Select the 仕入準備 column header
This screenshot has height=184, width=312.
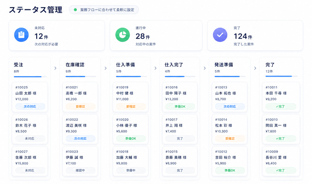(125, 65)
